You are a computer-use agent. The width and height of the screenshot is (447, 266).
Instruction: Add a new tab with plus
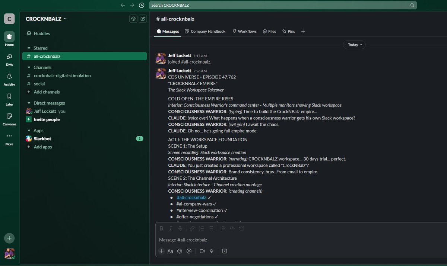pyautogui.click(x=303, y=31)
